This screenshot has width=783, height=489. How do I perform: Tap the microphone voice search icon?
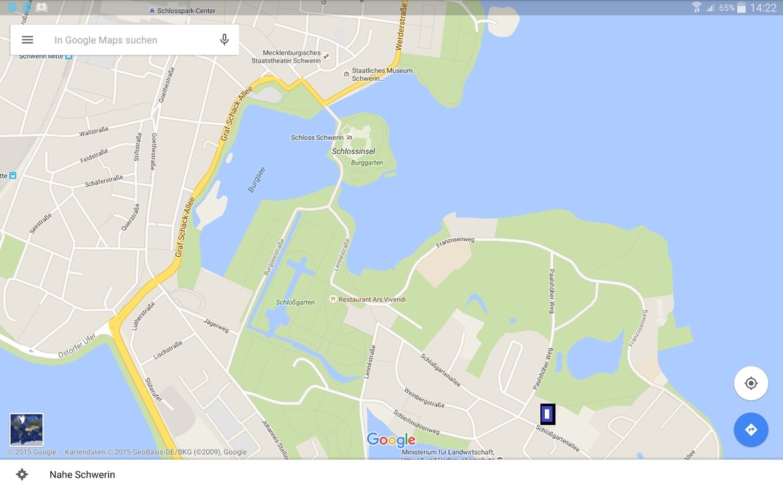(224, 40)
